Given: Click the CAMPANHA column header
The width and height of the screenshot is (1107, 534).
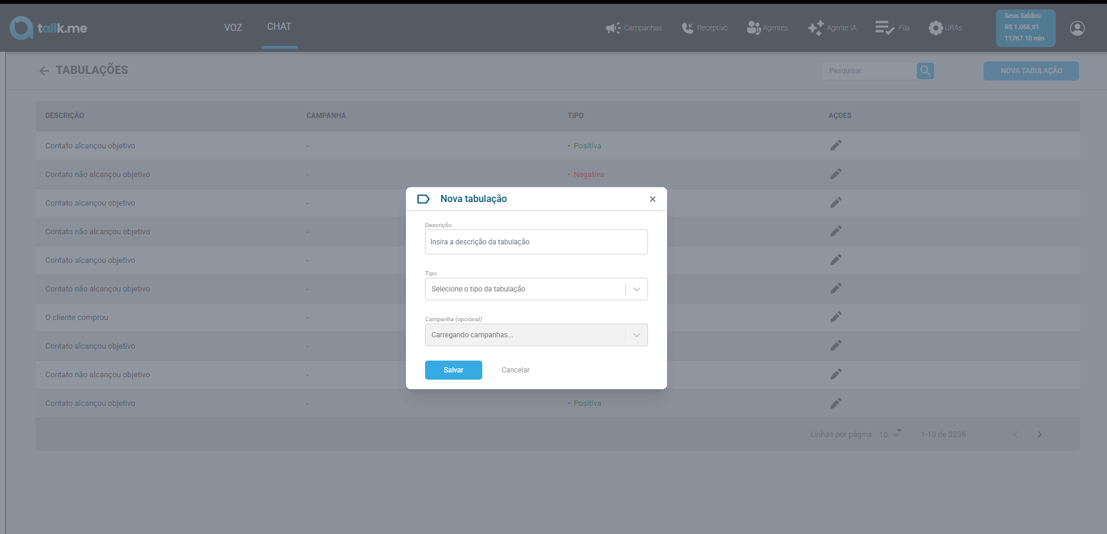Looking at the screenshot, I should (x=326, y=116).
